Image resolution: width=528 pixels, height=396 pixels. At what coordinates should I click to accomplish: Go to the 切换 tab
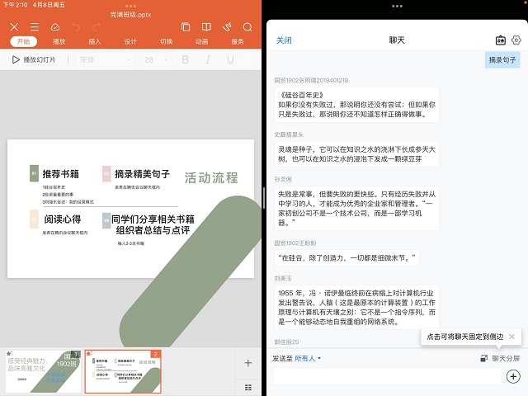point(166,41)
